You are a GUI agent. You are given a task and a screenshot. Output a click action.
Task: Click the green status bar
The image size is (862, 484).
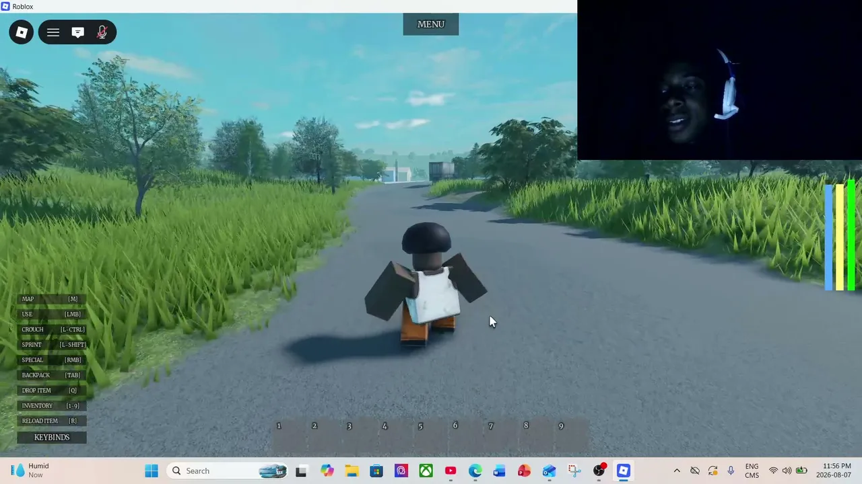(x=851, y=235)
